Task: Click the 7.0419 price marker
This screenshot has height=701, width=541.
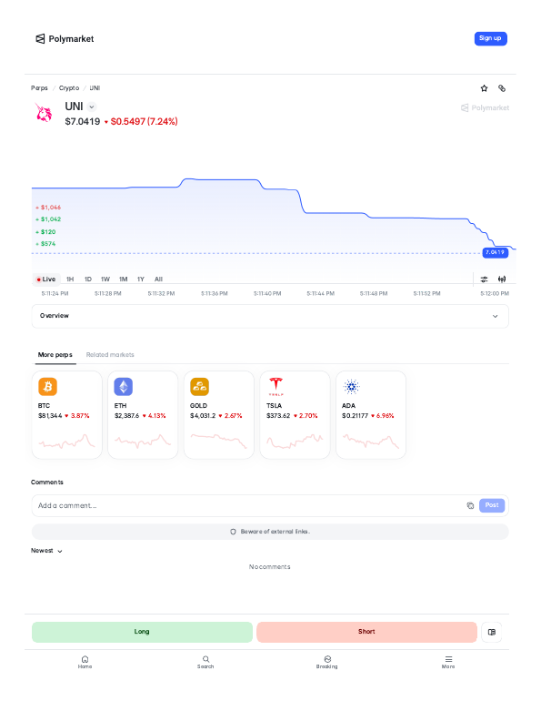Action: [495, 252]
